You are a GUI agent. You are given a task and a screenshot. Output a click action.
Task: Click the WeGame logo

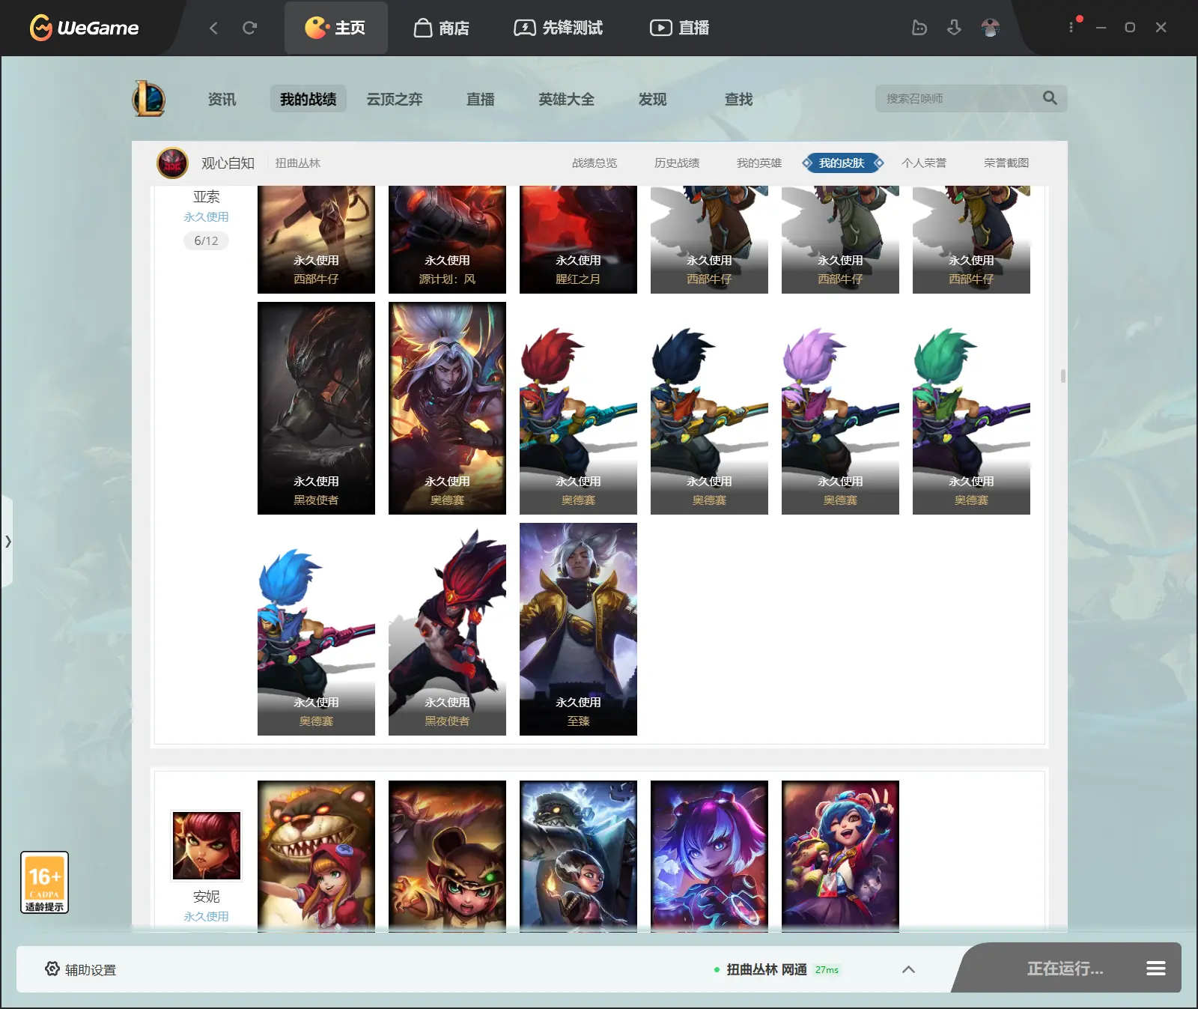coord(84,28)
